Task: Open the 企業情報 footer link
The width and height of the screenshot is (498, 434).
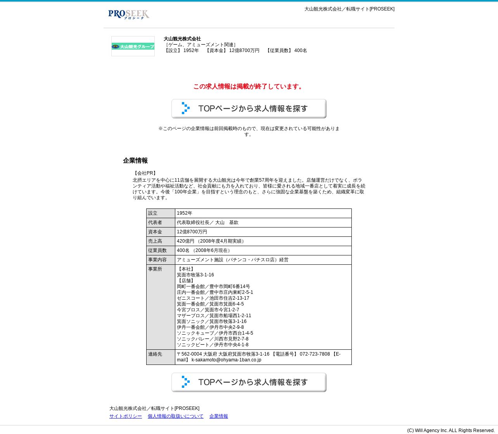Action: pos(219,416)
